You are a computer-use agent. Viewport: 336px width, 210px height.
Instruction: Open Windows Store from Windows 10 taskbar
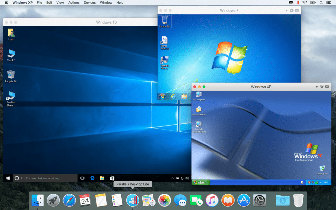(112, 178)
